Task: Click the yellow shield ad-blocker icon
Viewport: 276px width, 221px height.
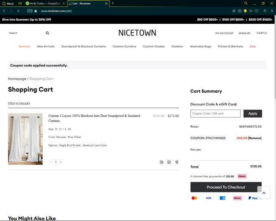Action: (x=245, y=11)
